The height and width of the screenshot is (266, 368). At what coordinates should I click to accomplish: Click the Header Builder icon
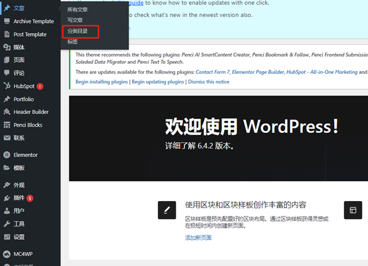[x=7, y=111]
